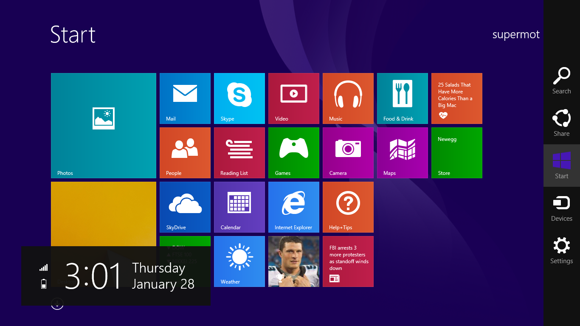Viewport: 580px width, 326px height.
Task: Open the Calendar tile
Action: click(x=239, y=207)
